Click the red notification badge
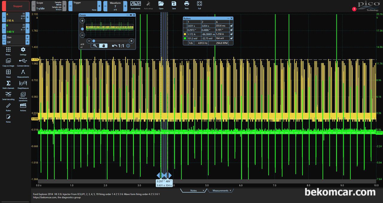This screenshot has height=203, width=383. [354, 9]
